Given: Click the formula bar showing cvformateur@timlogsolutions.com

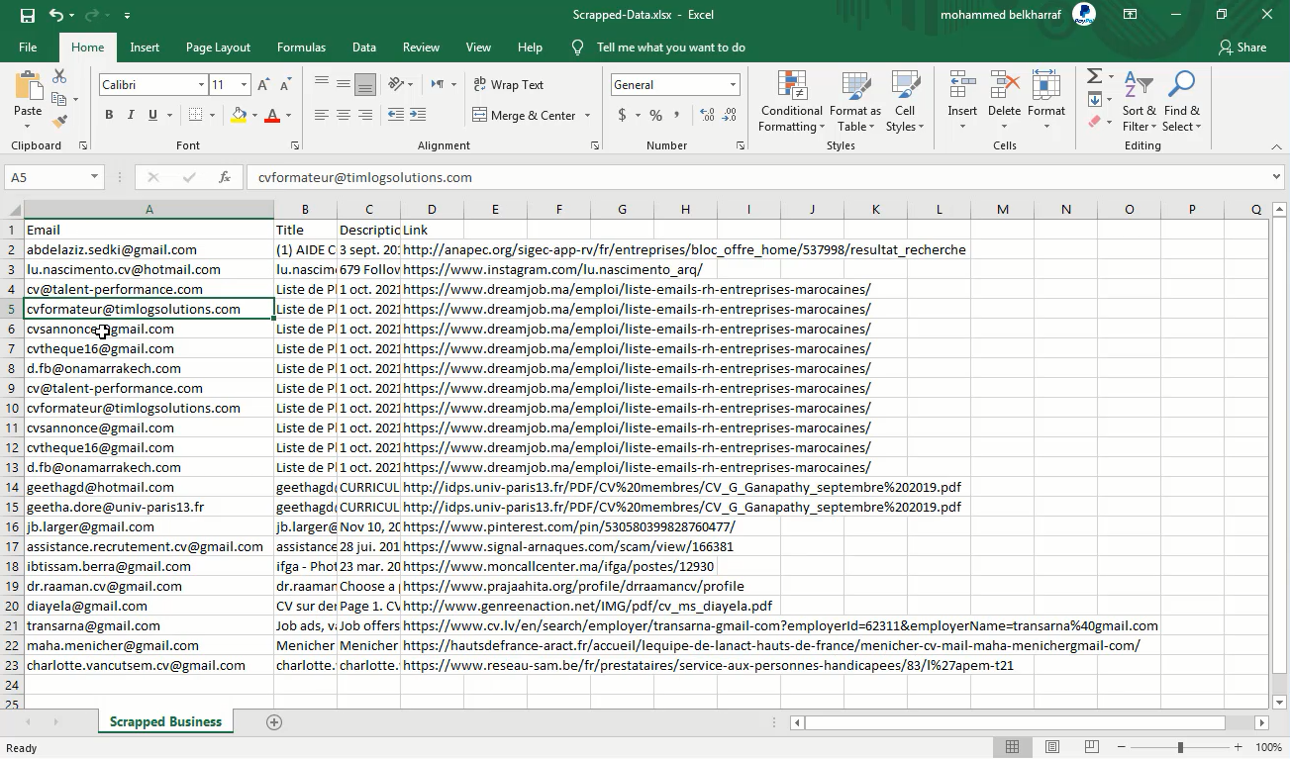Looking at the screenshot, I should [x=757, y=177].
